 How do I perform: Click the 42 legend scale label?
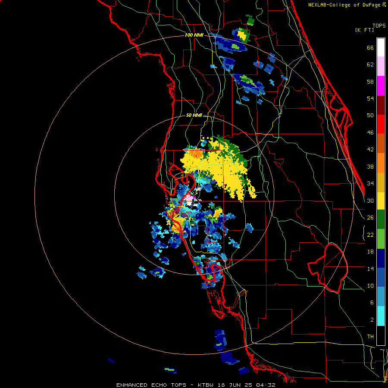click(x=370, y=150)
